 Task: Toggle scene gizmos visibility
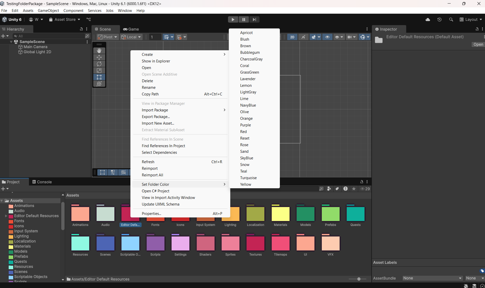tap(362, 37)
